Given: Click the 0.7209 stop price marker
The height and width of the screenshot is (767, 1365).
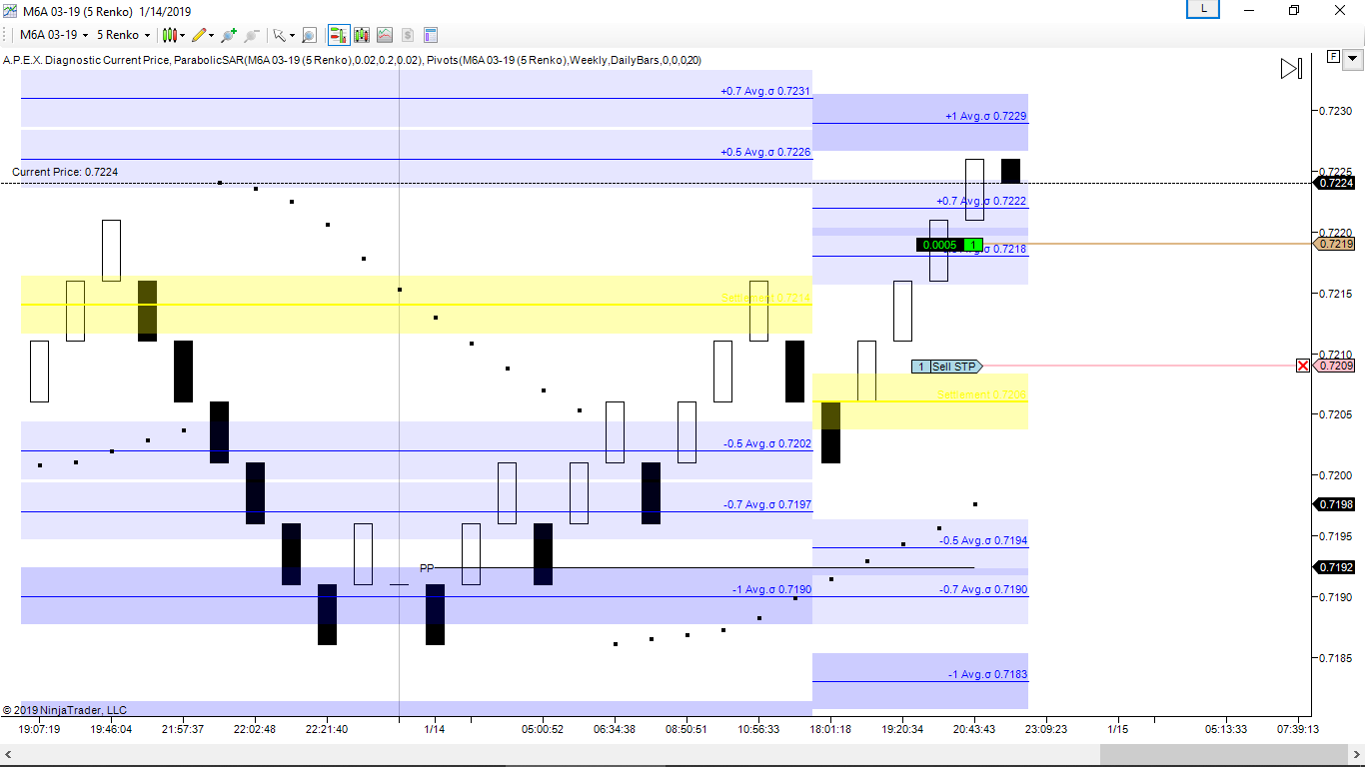Looking at the screenshot, I should 1336,366.
